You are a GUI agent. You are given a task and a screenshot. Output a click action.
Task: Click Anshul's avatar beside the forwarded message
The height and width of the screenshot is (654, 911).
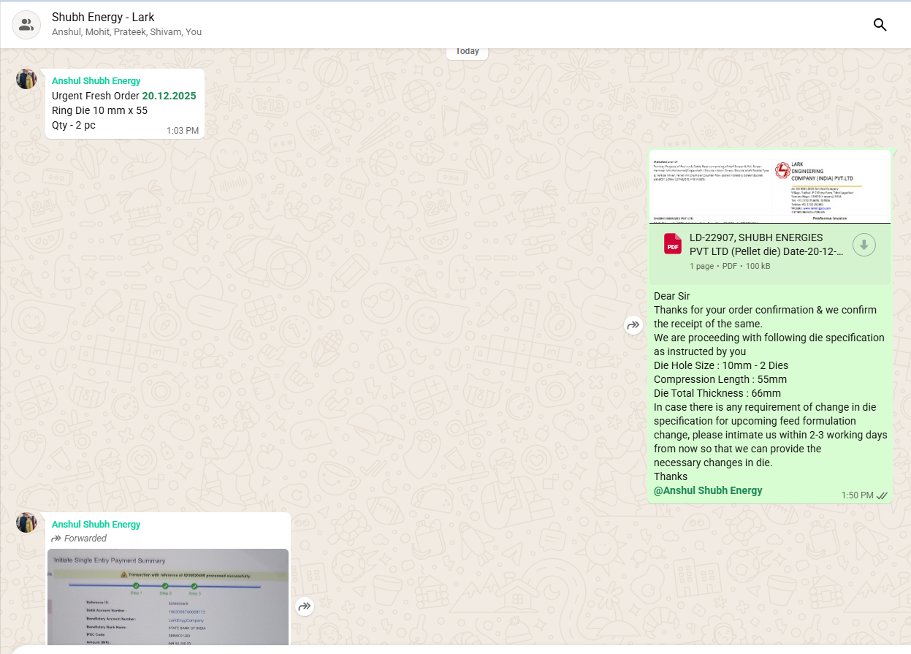[26, 522]
